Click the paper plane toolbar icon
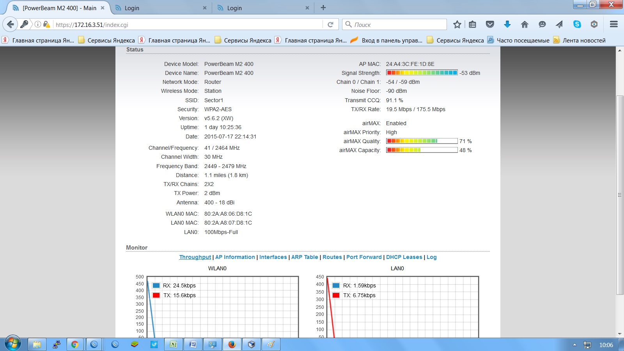Viewport: 624px width, 351px height. pyautogui.click(x=559, y=25)
